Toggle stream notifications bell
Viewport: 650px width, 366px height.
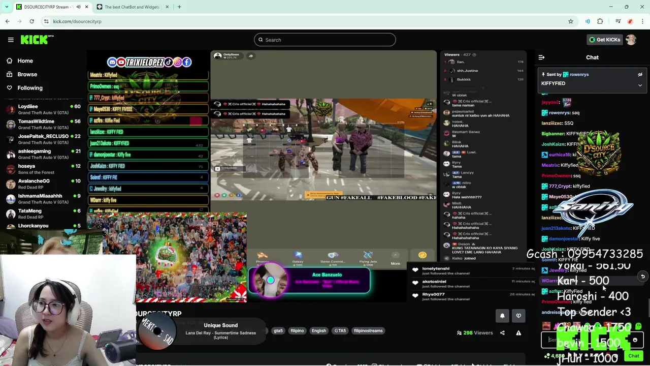(x=502, y=316)
